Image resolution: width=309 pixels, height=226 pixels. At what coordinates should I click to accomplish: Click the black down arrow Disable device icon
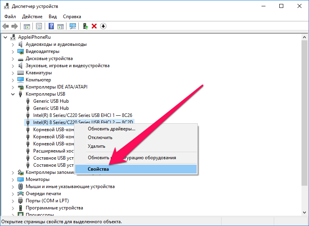pos(103,26)
